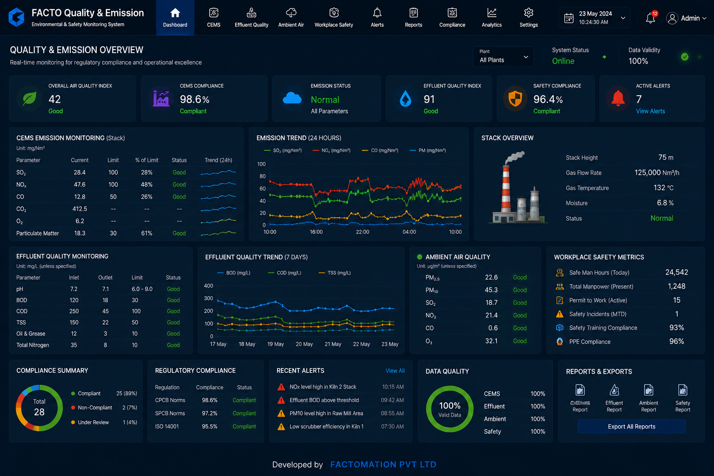
Task: Open the Alerts nav item
Action: pos(377,18)
